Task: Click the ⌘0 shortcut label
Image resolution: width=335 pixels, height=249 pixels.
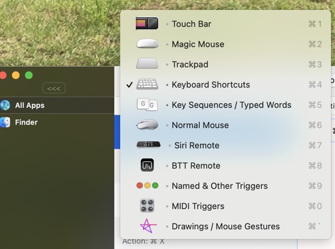Action: [315, 206]
